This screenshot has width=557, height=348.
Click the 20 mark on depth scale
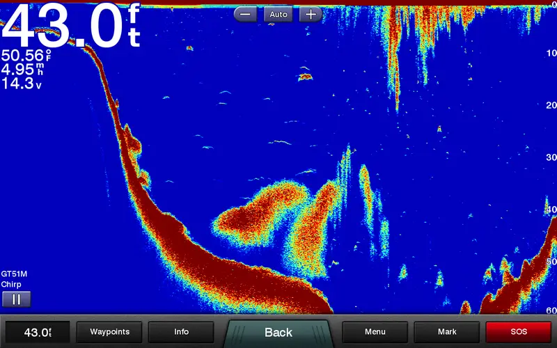click(x=551, y=105)
